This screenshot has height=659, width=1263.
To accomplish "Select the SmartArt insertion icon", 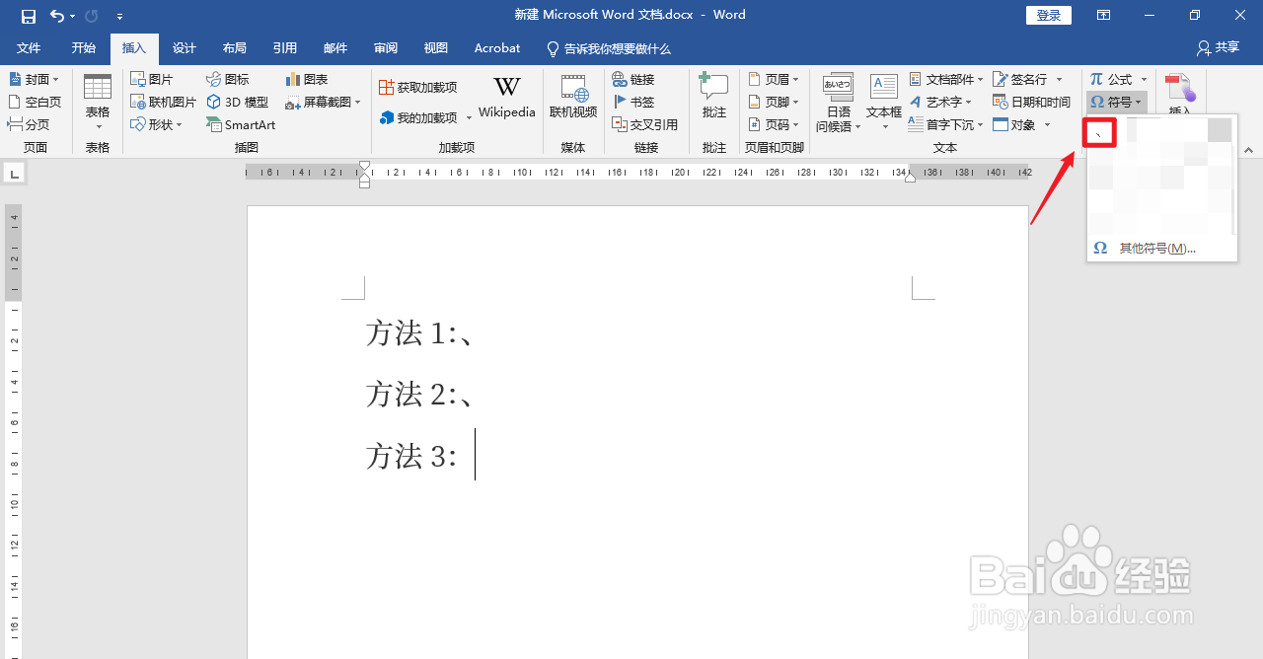I will click(241, 124).
